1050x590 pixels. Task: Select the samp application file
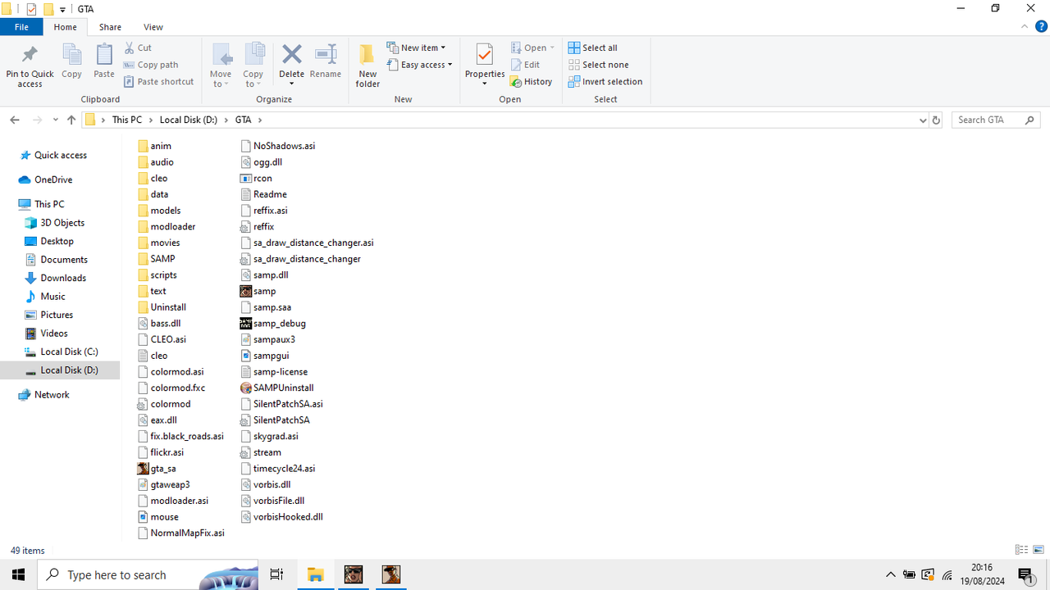pyautogui.click(x=258, y=291)
